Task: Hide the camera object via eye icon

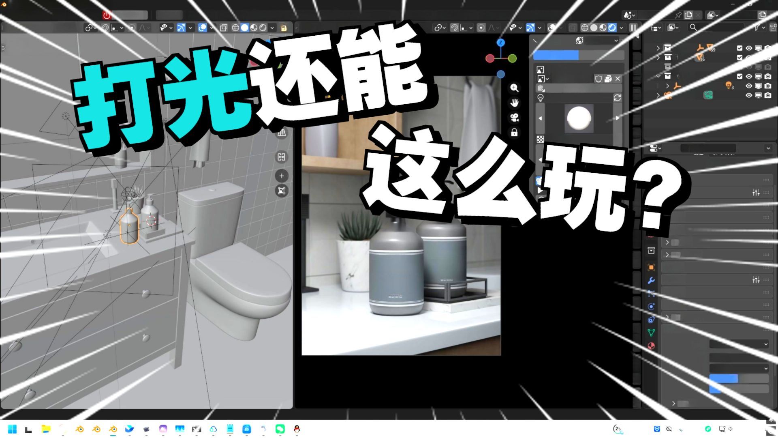Action: (x=749, y=95)
